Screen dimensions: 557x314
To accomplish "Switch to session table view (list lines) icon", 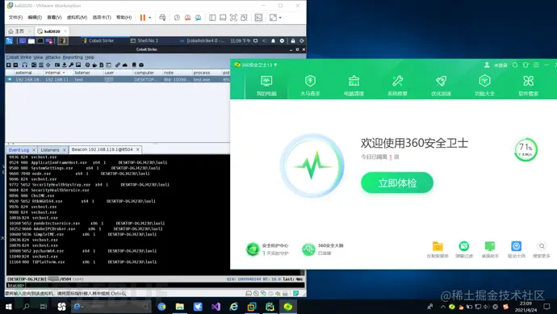I will (41, 65).
